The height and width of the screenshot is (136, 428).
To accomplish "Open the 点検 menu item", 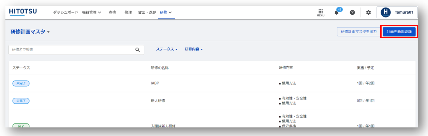I will coord(112,13).
